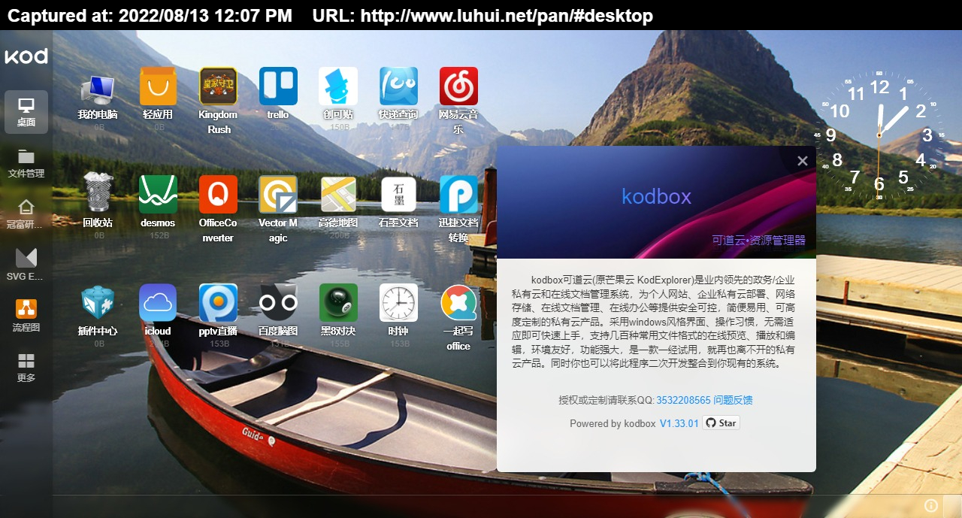Viewport: 962px width, 518px height.
Task: Click the 可道云•资源管理器 banner text
Action: (x=758, y=241)
